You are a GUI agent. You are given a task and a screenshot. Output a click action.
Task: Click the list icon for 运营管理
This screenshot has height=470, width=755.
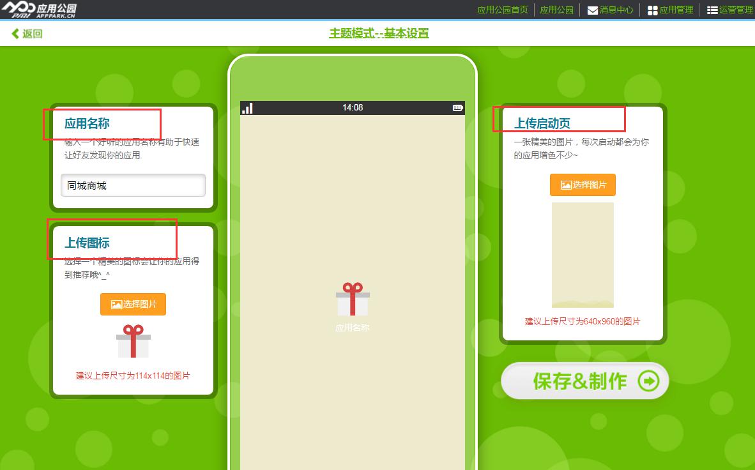pyautogui.click(x=712, y=10)
